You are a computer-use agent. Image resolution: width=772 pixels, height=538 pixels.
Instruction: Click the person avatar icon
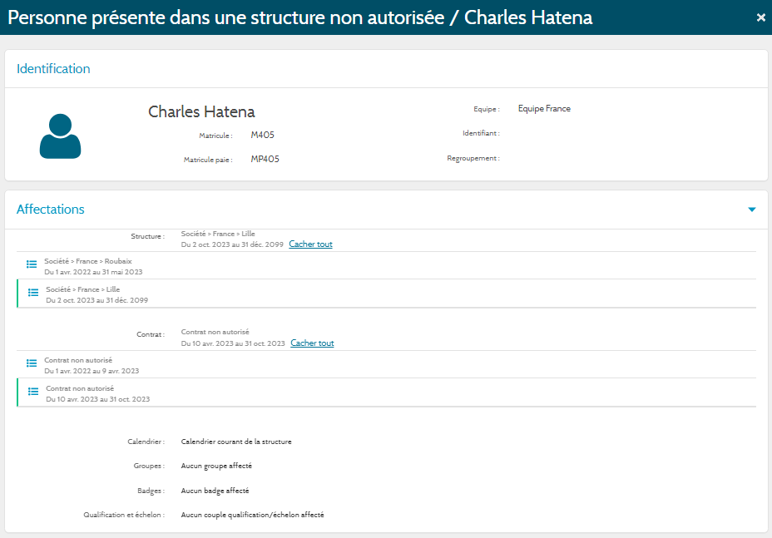tap(61, 136)
